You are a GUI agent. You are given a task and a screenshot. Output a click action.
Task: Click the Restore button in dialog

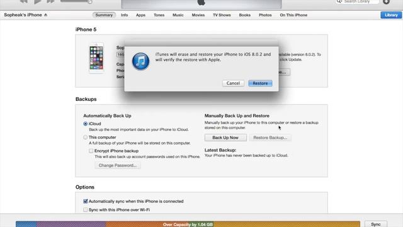coord(260,83)
